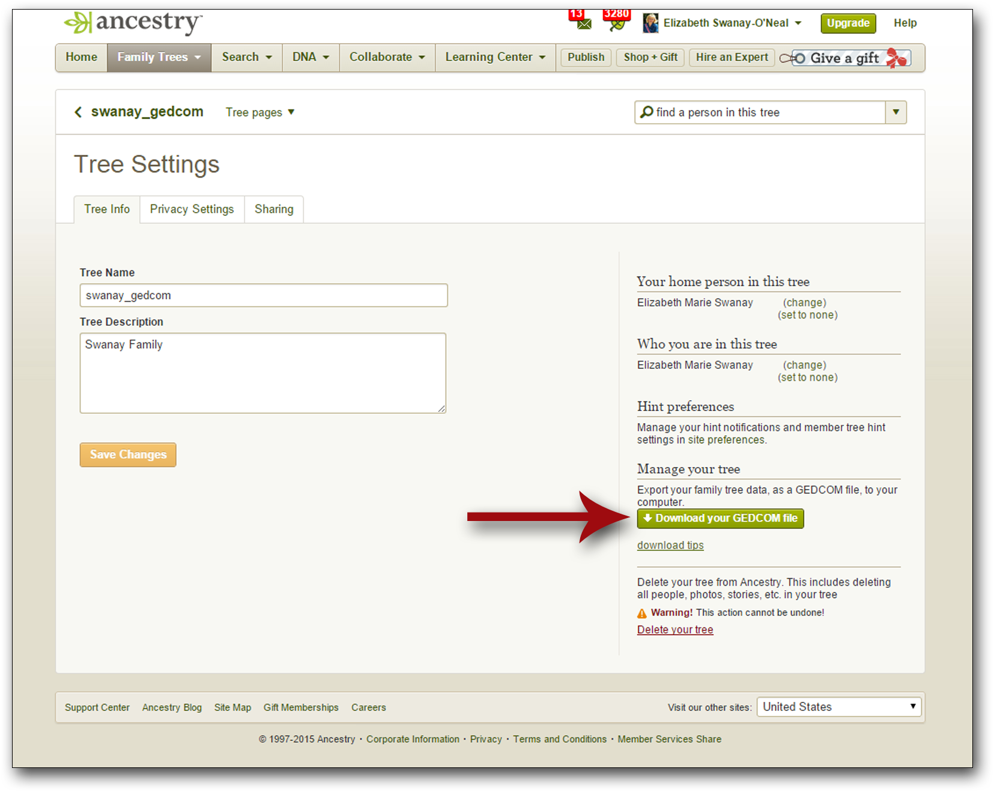
Task: Open the Gift Memberships footer link
Action: coord(301,707)
